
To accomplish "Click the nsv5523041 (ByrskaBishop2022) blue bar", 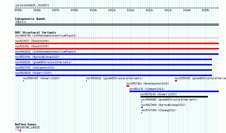I will coord(114,59).
